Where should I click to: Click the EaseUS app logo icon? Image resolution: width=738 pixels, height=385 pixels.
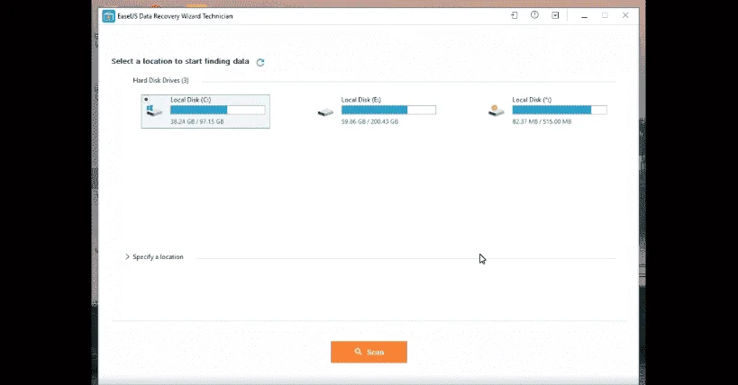109,16
